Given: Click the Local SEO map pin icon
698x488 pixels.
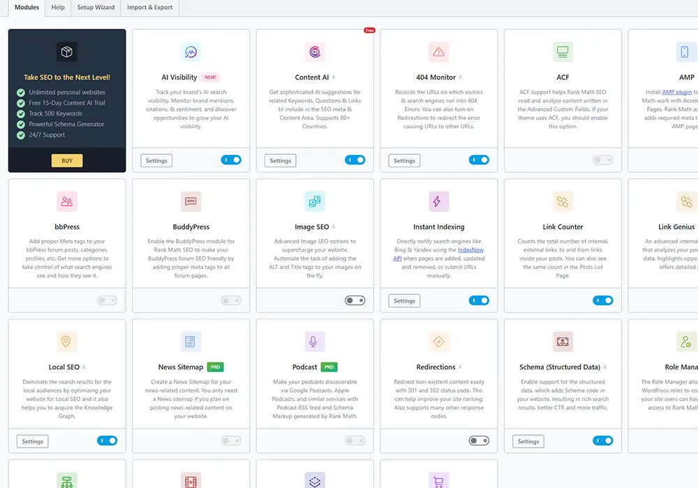Looking at the screenshot, I should pyautogui.click(x=67, y=342).
